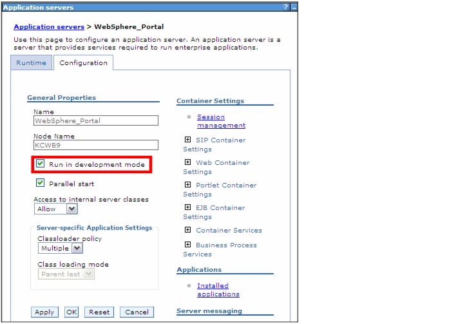Click the Cancel button
This screenshot has width=458, height=324.
coord(137,312)
